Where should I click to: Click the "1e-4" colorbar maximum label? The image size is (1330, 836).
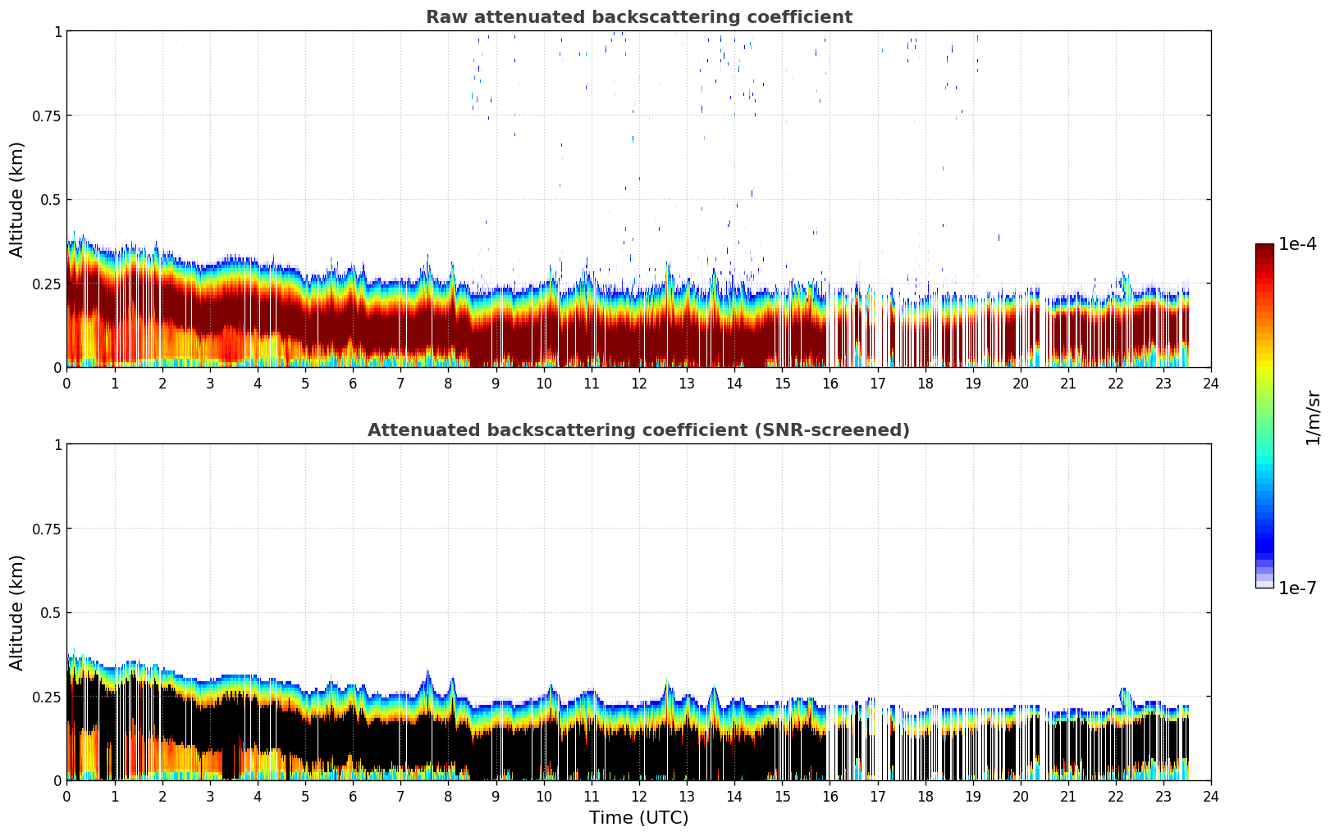tap(1297, 244)
